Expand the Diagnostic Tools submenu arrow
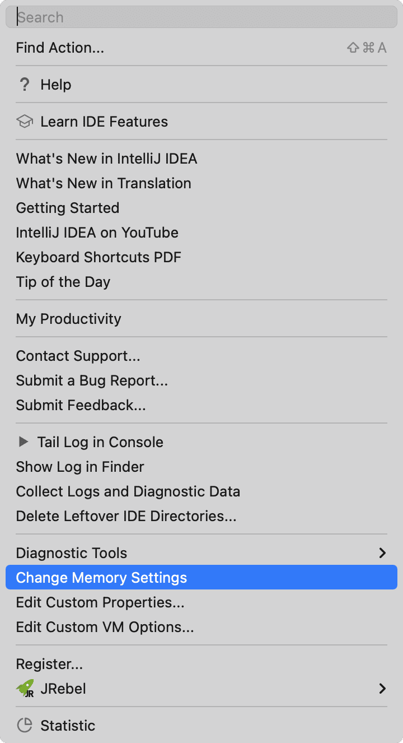The image size is (403, 743). pos(383,553)
